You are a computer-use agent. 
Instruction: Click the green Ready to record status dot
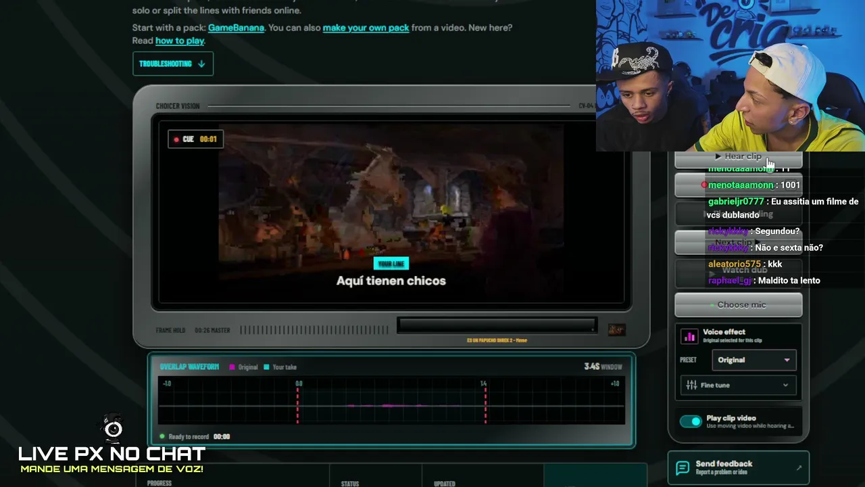click(162, 436)
